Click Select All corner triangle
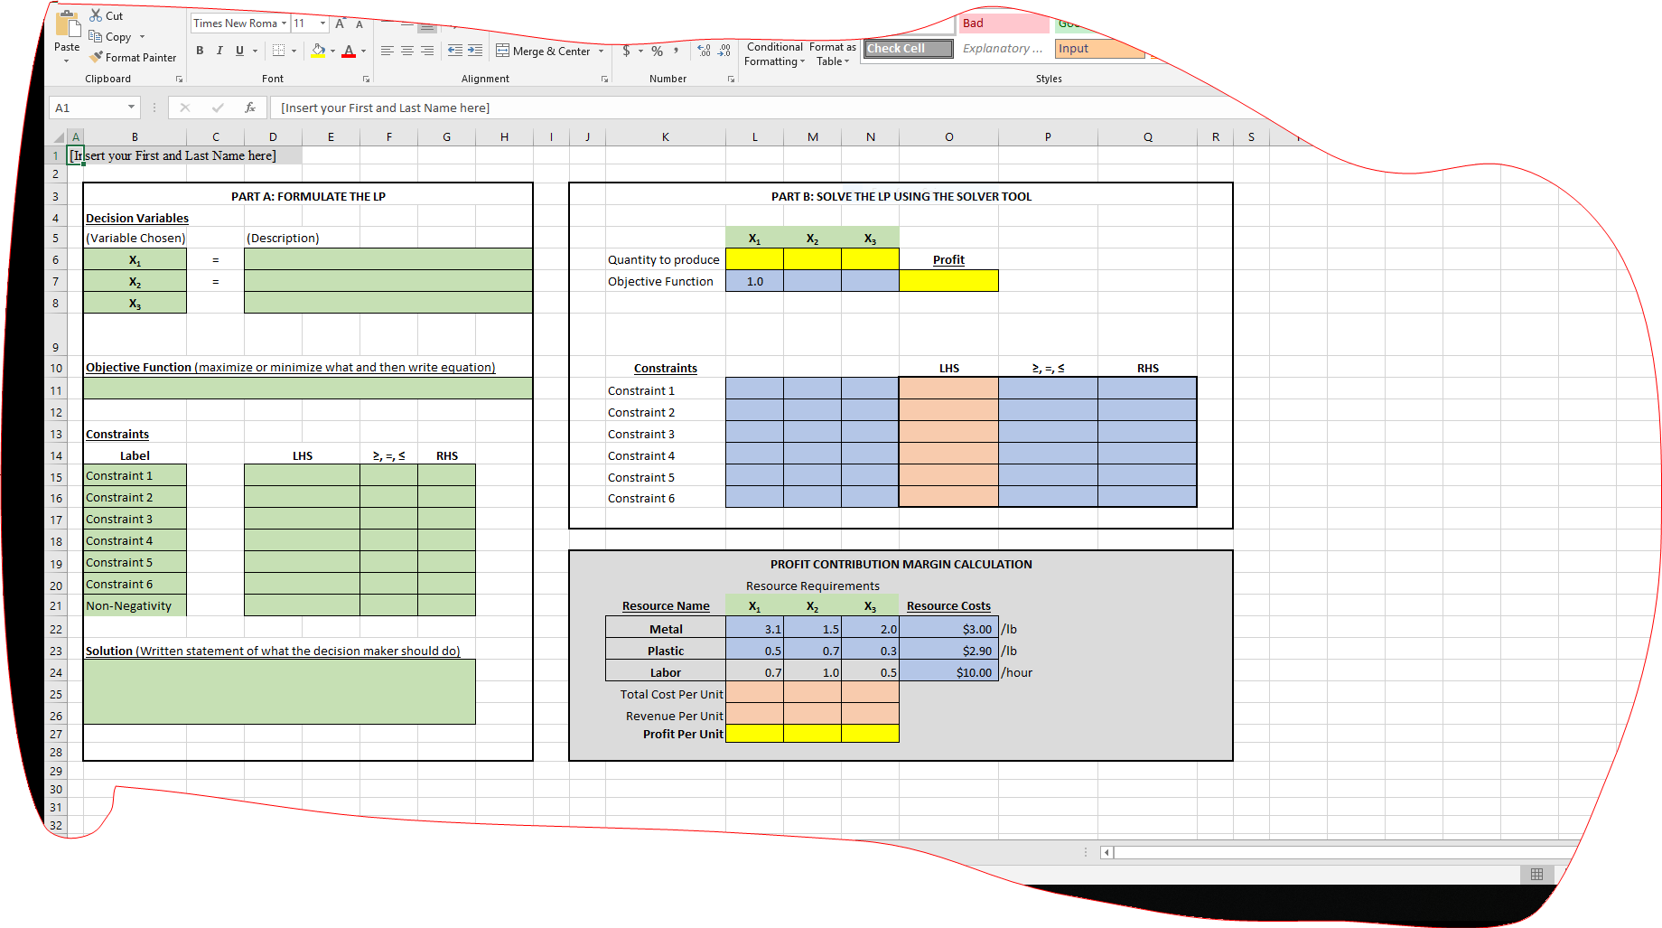 [x=59, y=137]
